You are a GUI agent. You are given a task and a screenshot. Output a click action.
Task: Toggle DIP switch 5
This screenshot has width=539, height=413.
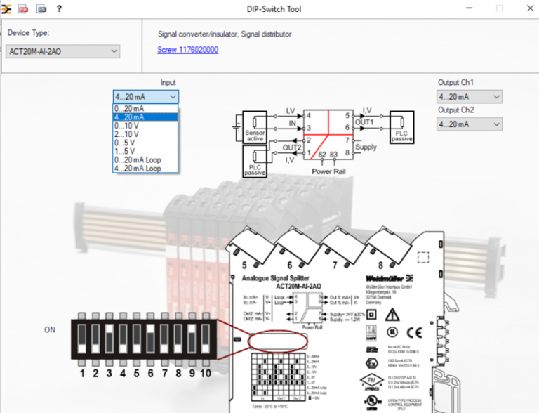137,339
